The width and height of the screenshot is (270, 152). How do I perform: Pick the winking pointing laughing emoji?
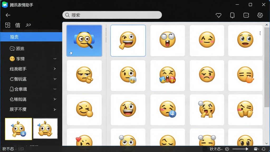coord(128,41)
